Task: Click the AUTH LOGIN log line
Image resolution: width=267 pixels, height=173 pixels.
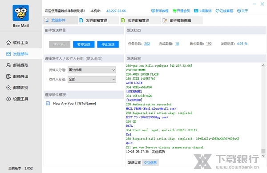Action: [x=134, y=83]
